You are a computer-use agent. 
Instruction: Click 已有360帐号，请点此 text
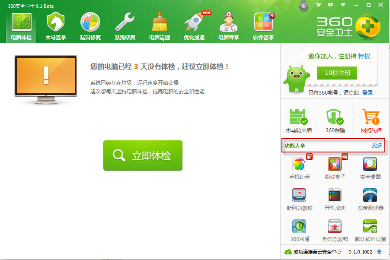333,93
